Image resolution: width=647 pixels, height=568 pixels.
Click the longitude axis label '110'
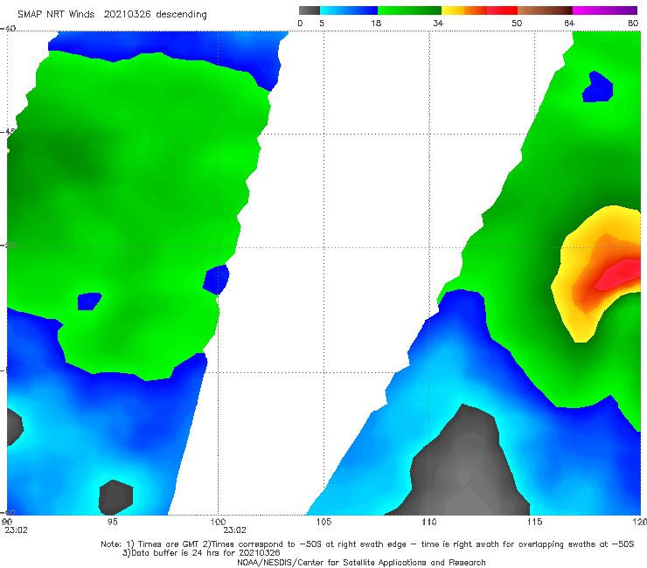429,522
